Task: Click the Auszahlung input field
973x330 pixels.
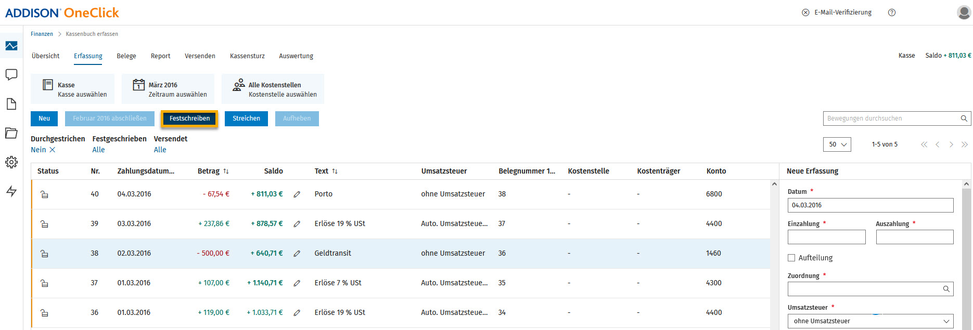Action: click(915, 237)
